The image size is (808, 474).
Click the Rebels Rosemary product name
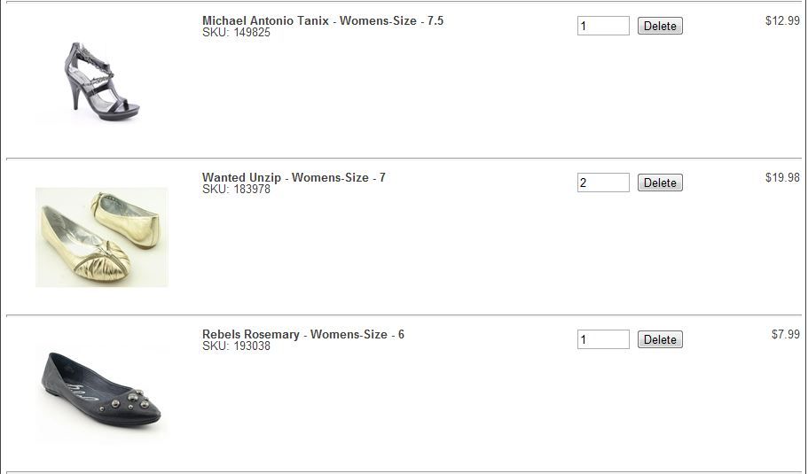251,334
